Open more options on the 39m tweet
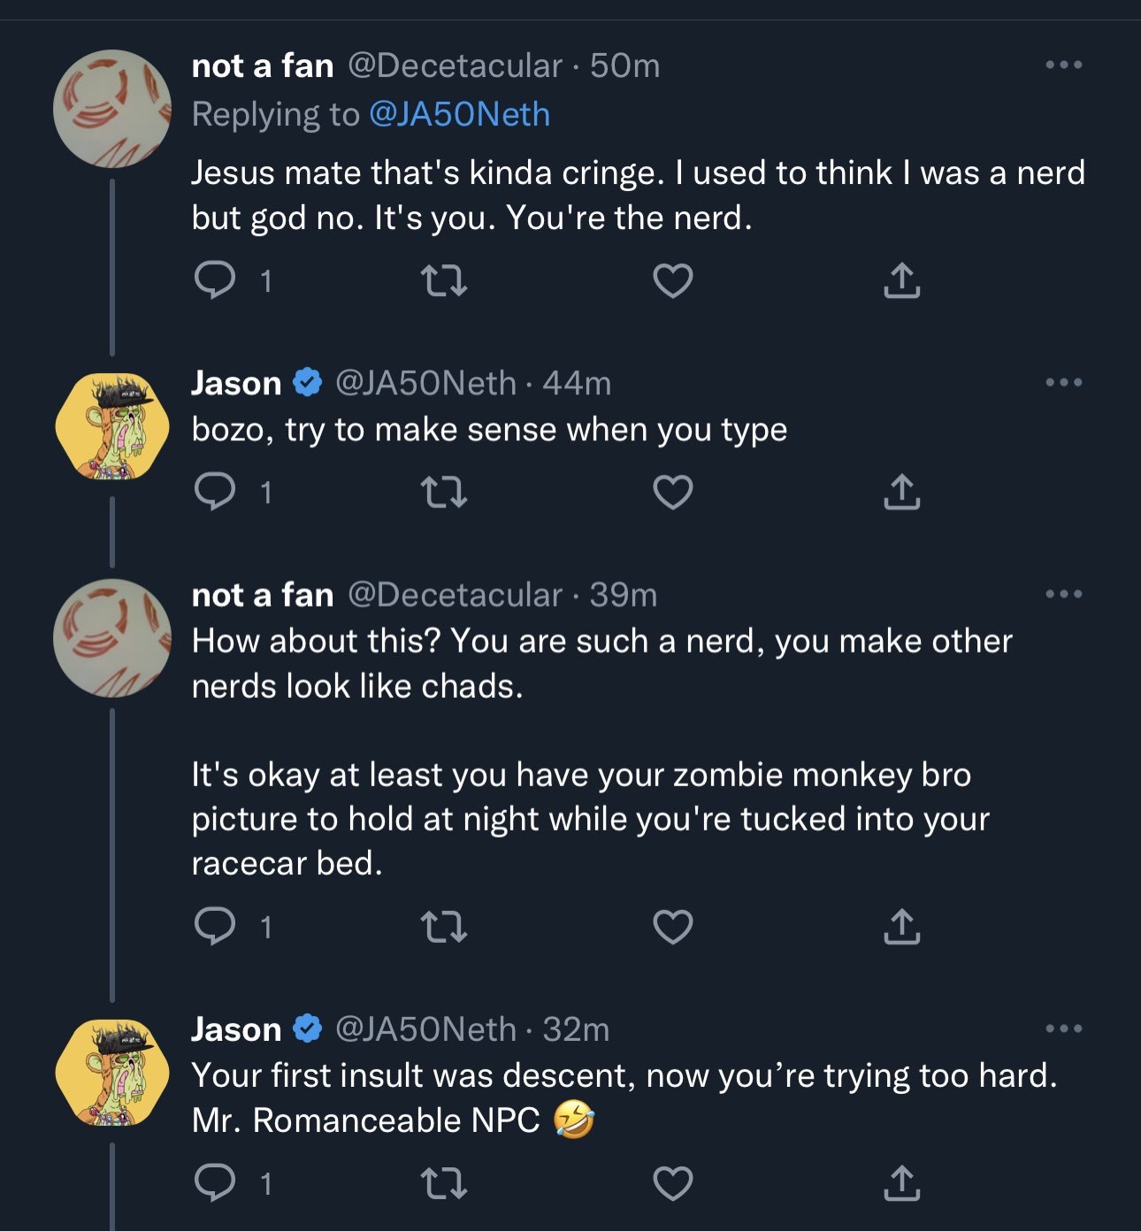Screen dimensions: 1141x1231 click(x=1063, y=593)
